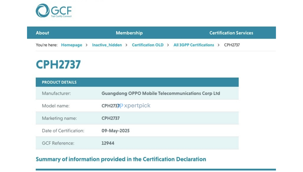Click the CPH2737 breadcrumb text

(x=232, y=45)
